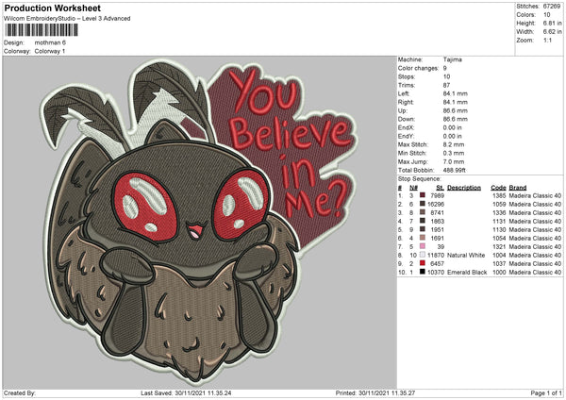The height and width of the screenshot is (400, 566).
Task: Click the Width value '6.62 in'
Action: tap(552, 32)
